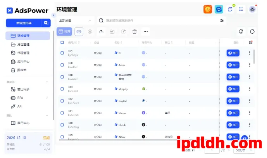Viewport: 267px width, 158px height.
Task: Click 打开 button for shopify row
Action: [x=233, y=89]
